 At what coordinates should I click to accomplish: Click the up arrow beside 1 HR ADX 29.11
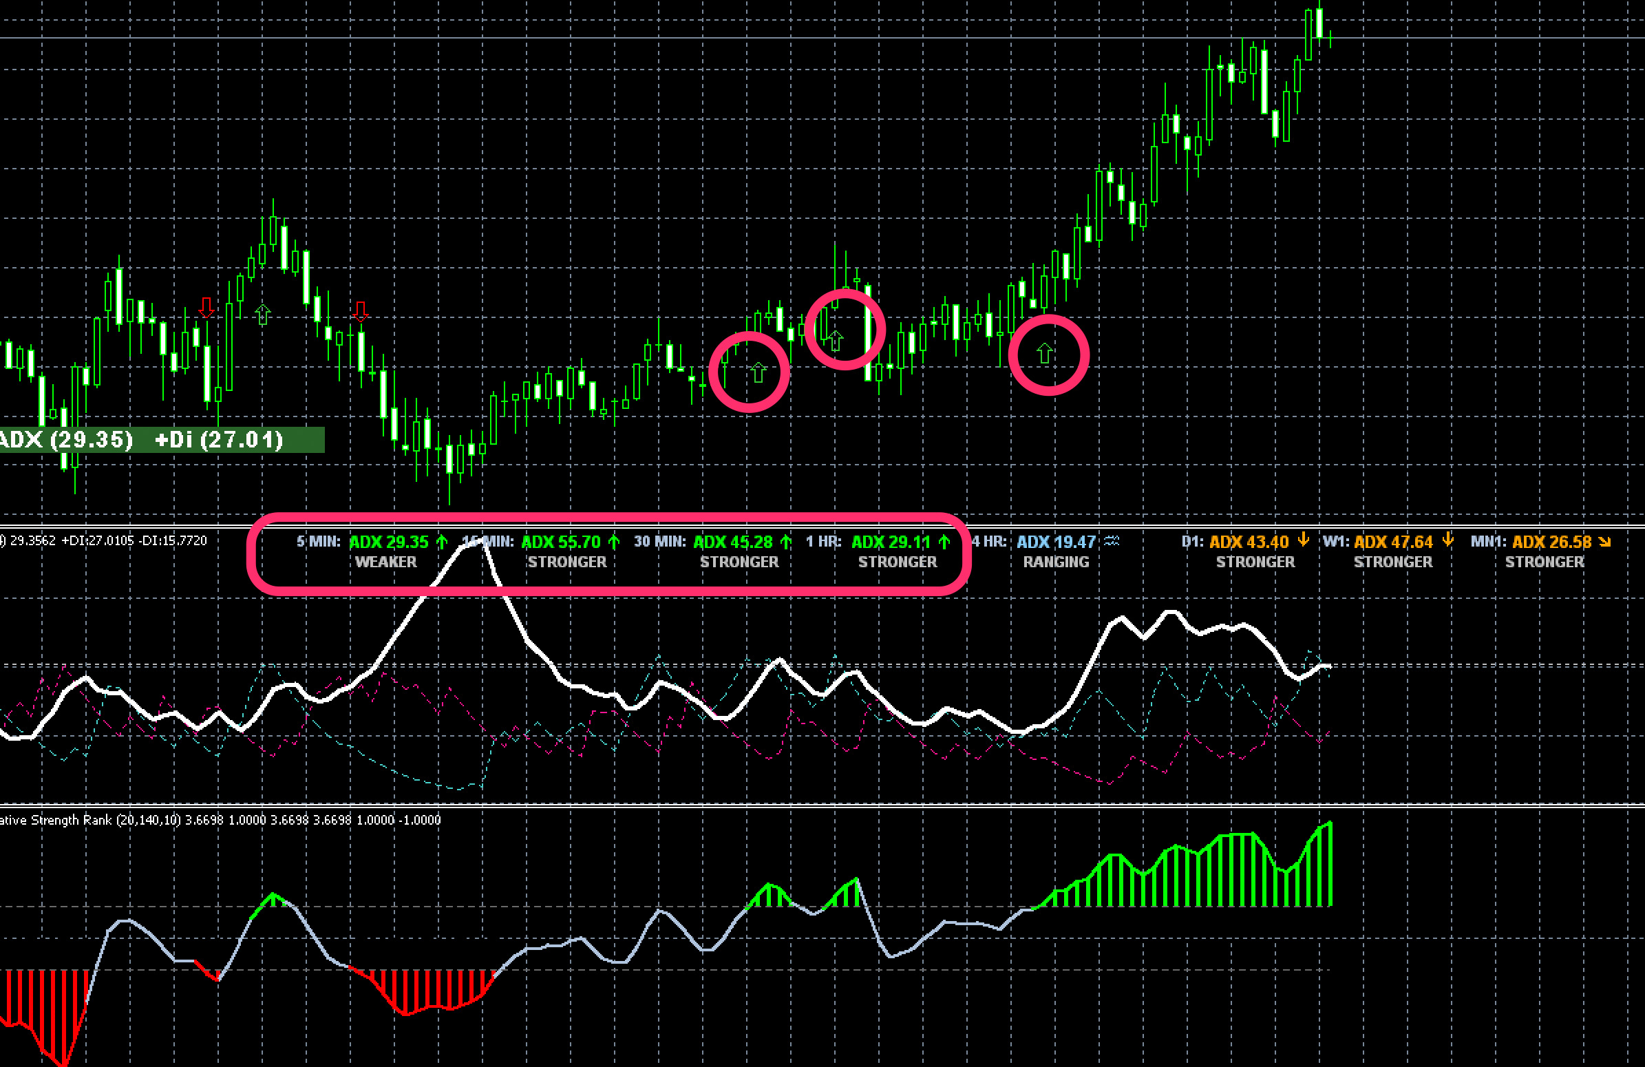(x=944, y=542)
